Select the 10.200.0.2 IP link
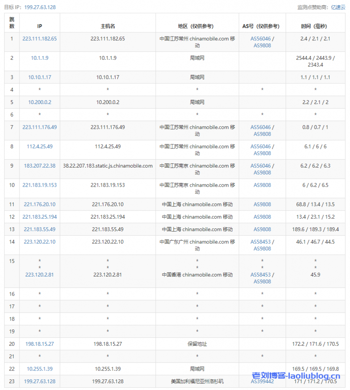 click(40, 102)
